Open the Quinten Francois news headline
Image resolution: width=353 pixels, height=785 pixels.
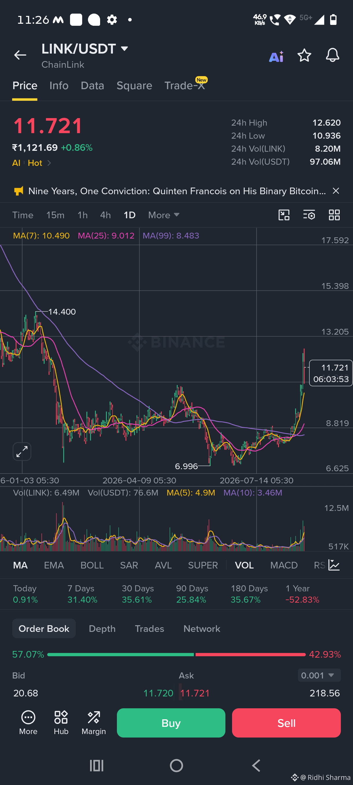(x=177, y=191)
